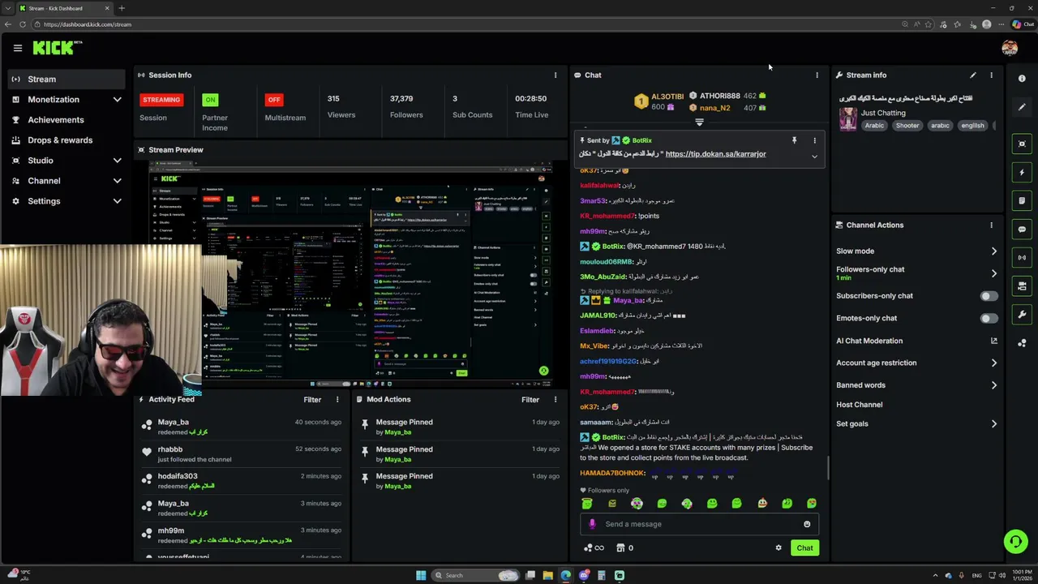Open the info icon in right sidebar
Image resolution: width=1038 pixels, height=584 pixels.
click(x=1022, y=79)
